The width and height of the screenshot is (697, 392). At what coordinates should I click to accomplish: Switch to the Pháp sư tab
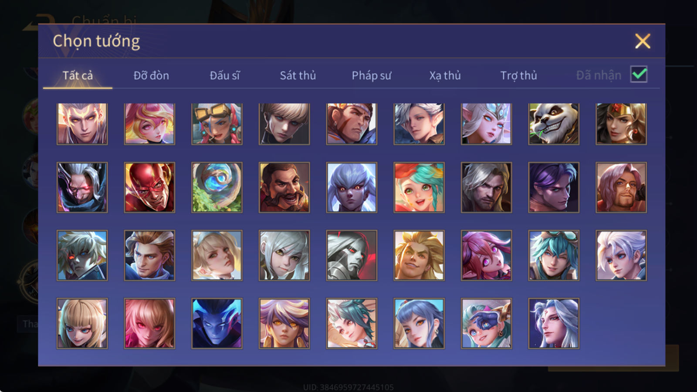click(x=372, y=75)
